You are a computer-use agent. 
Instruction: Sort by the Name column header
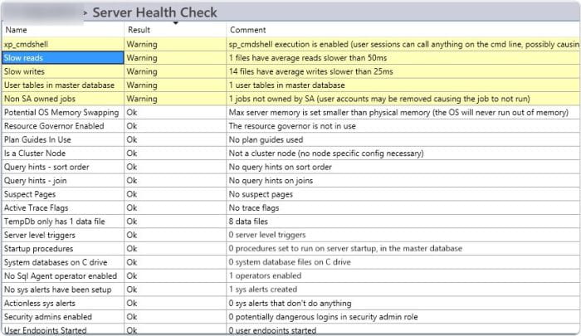16,31
